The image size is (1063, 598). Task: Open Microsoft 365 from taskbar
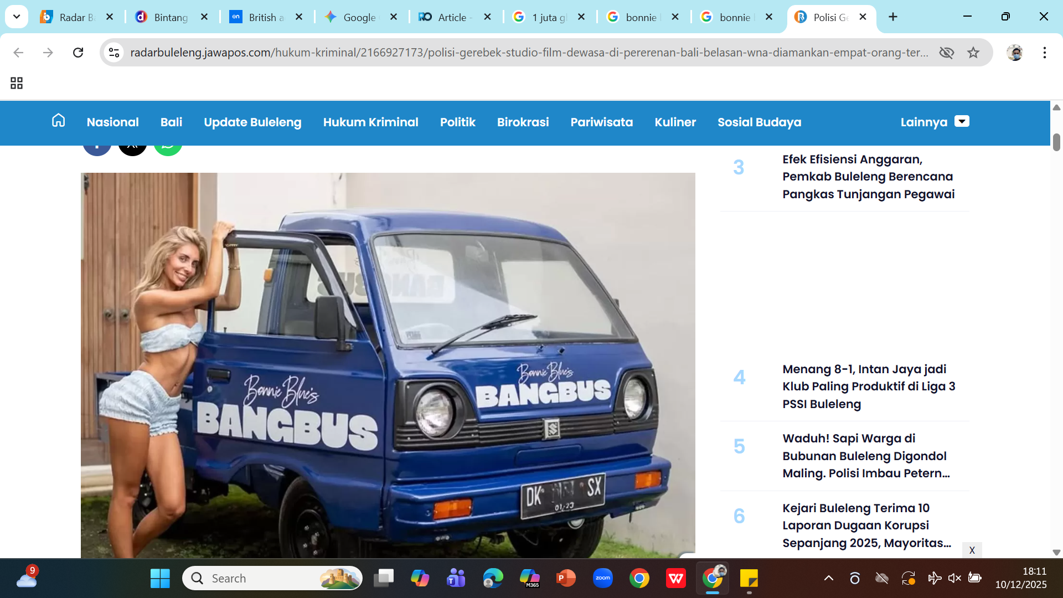[x=529, y=579]
